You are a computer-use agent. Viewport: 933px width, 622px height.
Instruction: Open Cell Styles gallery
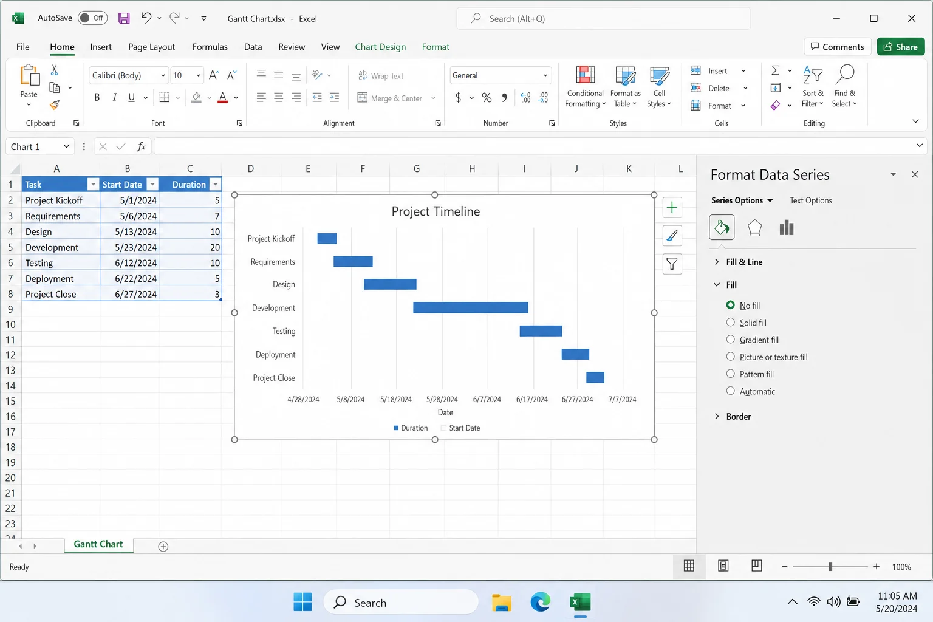659,87
